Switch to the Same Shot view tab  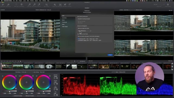(x=126, y=10)
